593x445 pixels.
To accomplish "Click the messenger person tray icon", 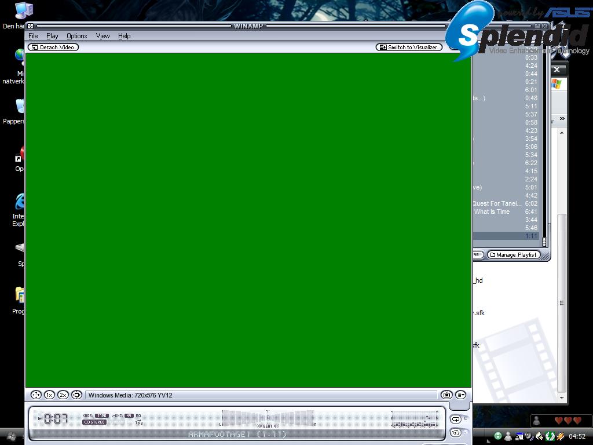I will (508, 436).
